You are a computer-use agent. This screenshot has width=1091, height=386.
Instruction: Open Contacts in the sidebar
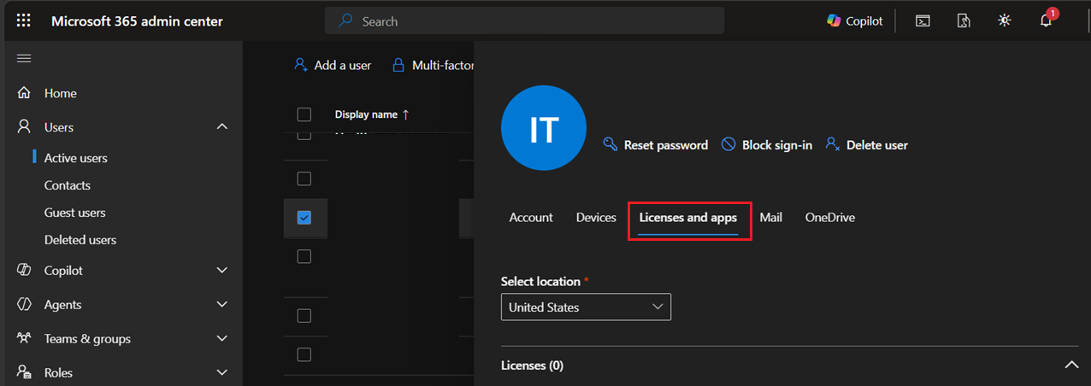(68, 185)
